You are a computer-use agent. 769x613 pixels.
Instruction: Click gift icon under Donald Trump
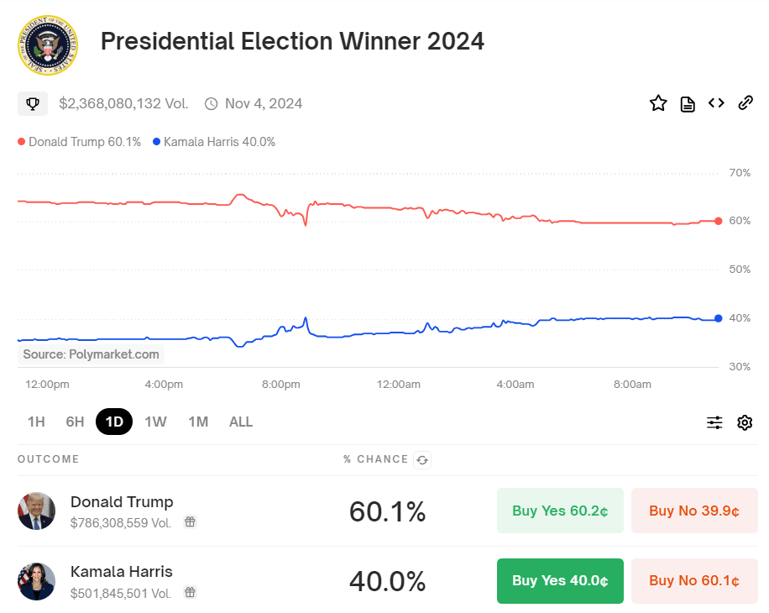click(x=191, y=522)
